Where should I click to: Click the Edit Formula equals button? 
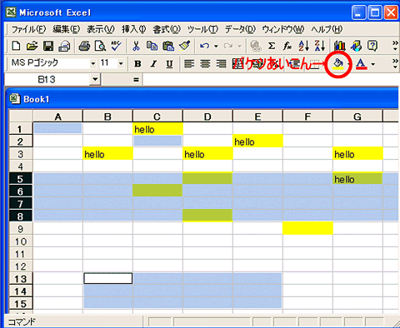click(136, 80)
